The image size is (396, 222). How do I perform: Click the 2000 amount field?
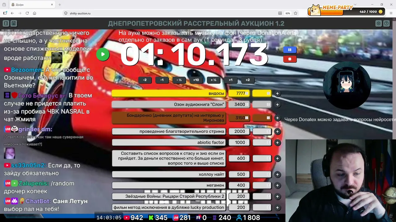pos(239,131)
